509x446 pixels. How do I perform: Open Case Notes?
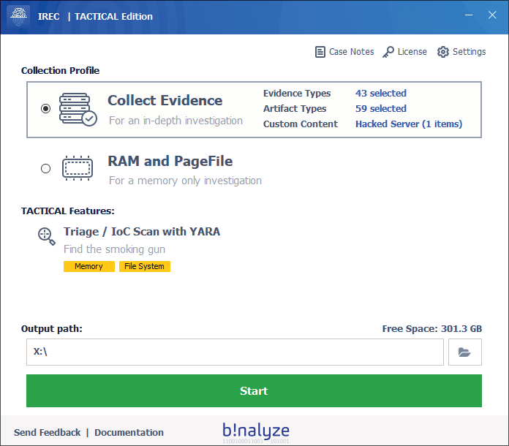(344, 52)
